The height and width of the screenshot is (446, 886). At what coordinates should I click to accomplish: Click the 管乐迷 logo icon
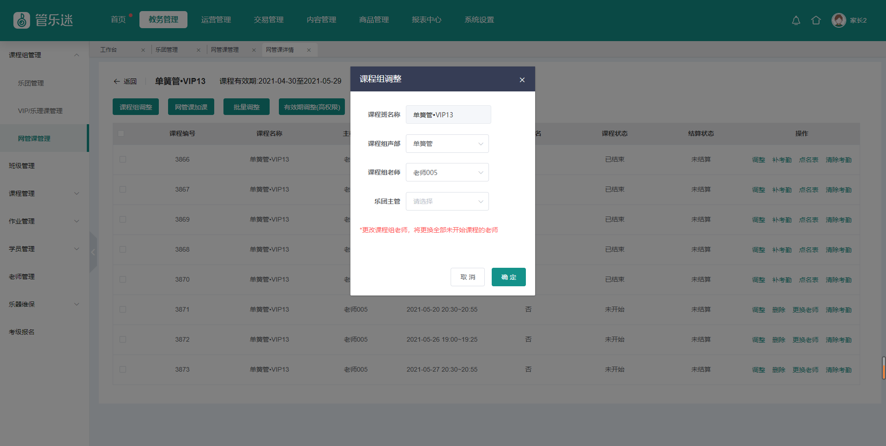tap(22, 20)
